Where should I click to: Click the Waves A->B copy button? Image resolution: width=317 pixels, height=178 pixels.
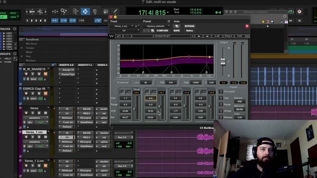[x=217, y=36]
